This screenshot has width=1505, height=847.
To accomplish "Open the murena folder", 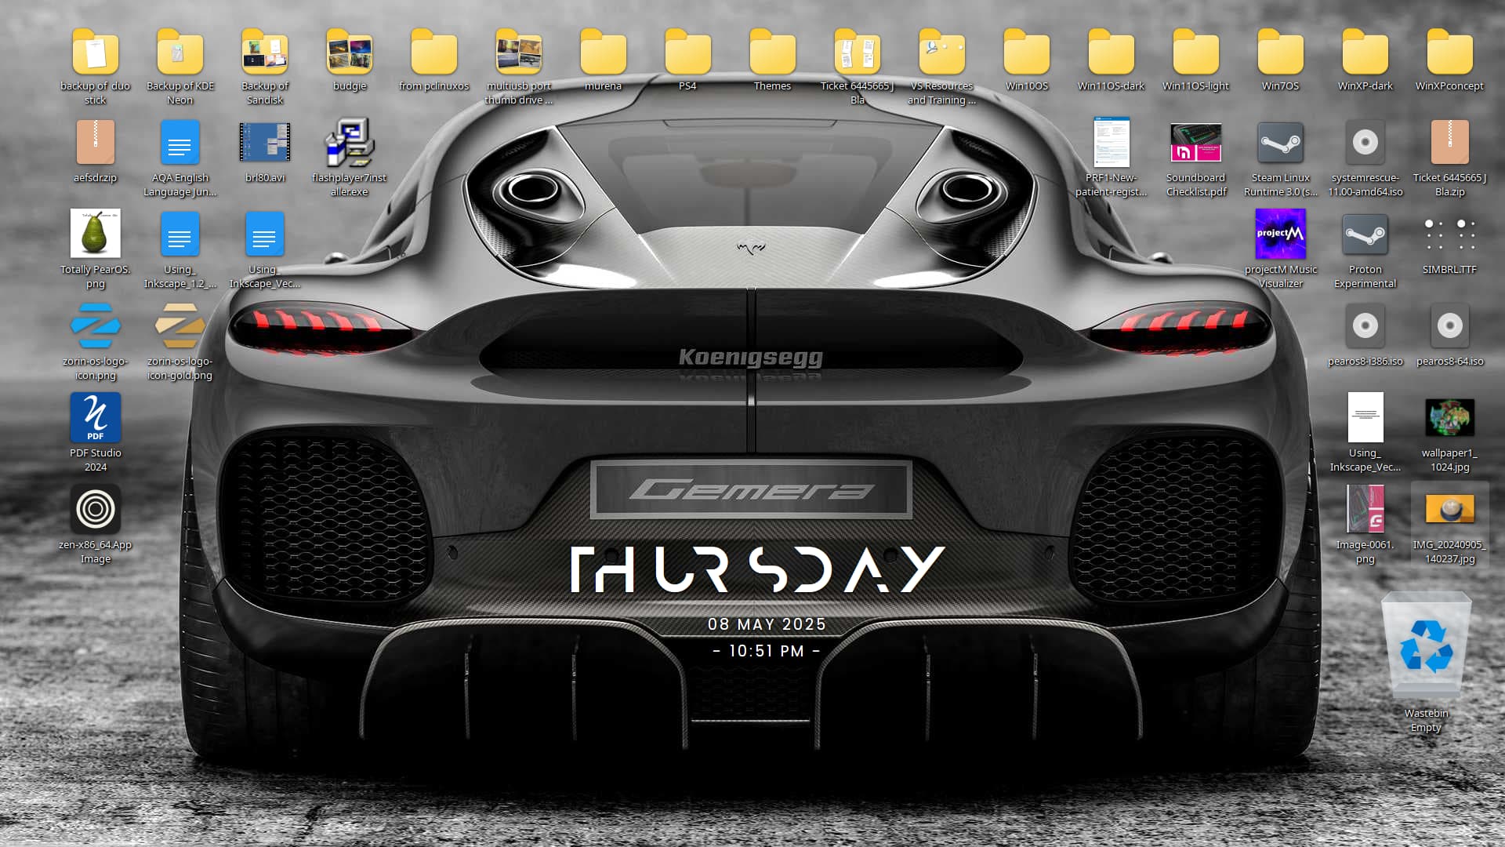I will pos(603,52).
